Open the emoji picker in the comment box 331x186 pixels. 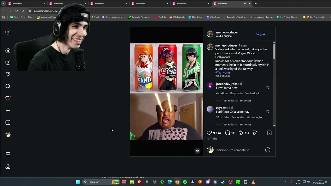pos(268,150)
